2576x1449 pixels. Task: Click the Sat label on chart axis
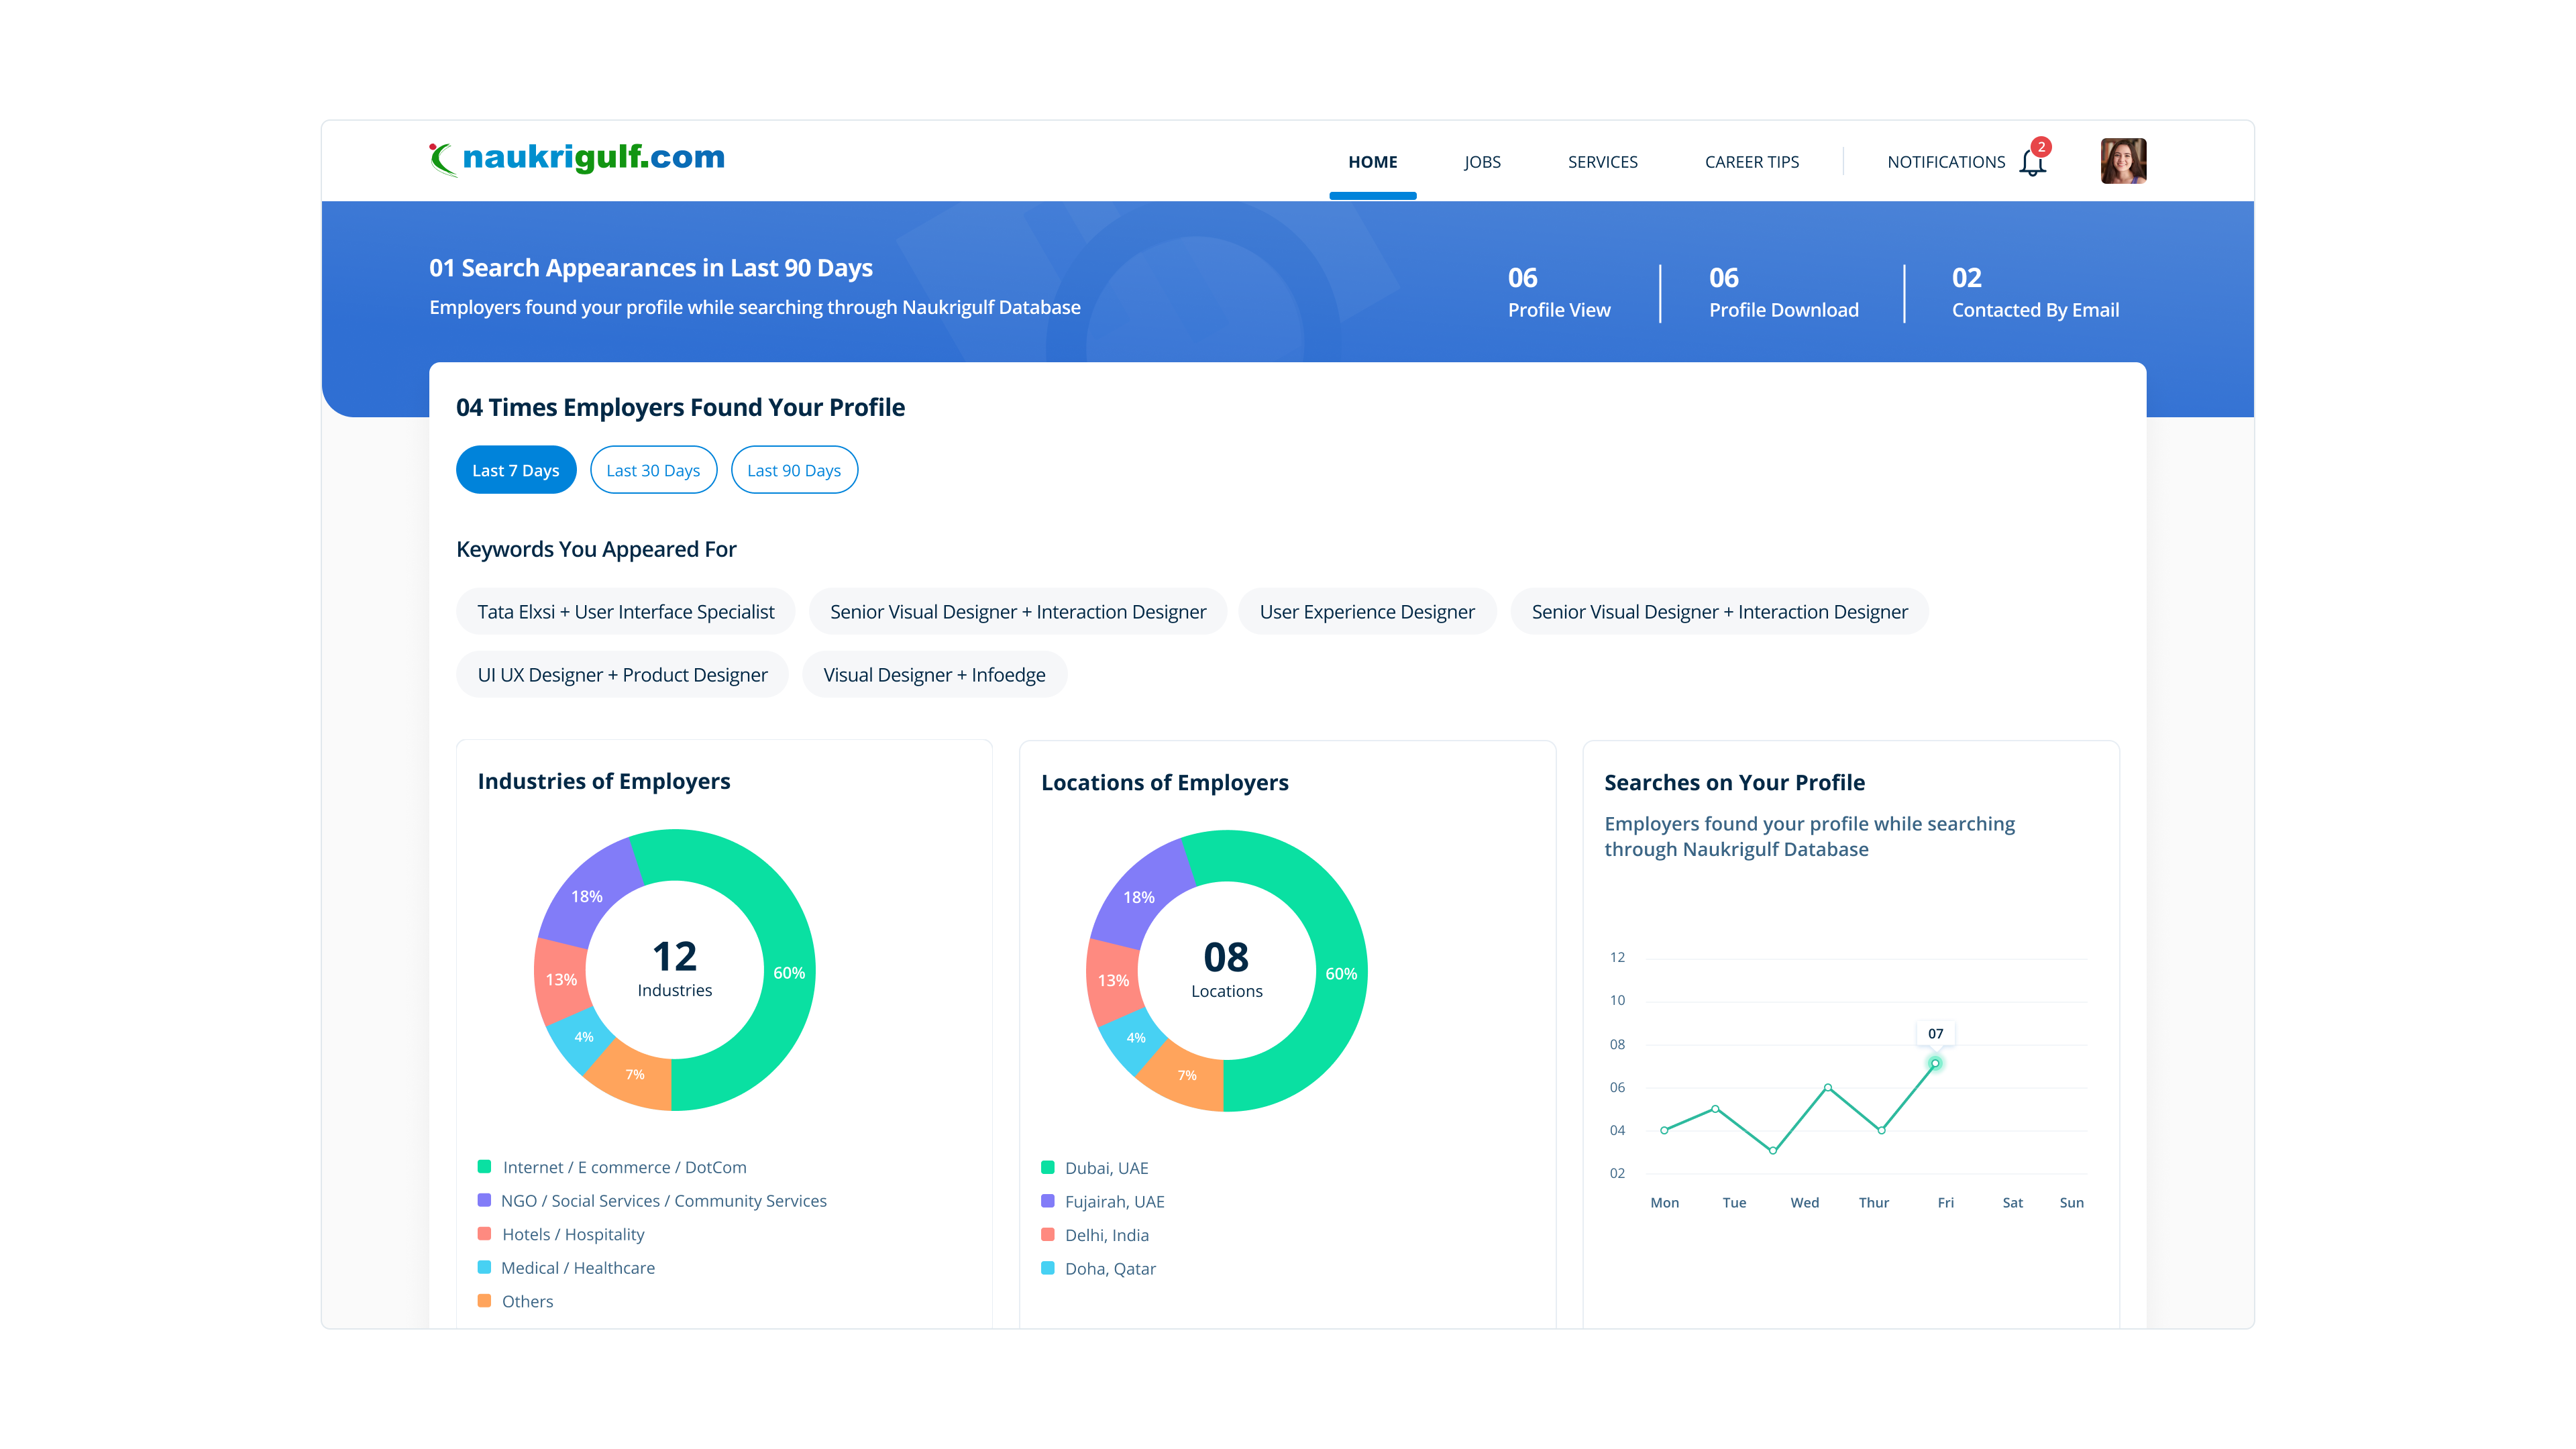(x=2012, y=1202)
